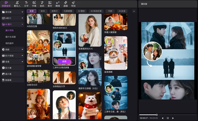This screenshot has height=121, width=198.
Task: Expand the 換臉 dropdown arrow
Action: click(22, 49)
